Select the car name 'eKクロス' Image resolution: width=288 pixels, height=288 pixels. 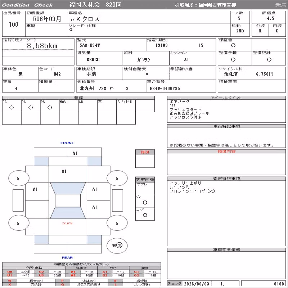[x=85, y=19]
